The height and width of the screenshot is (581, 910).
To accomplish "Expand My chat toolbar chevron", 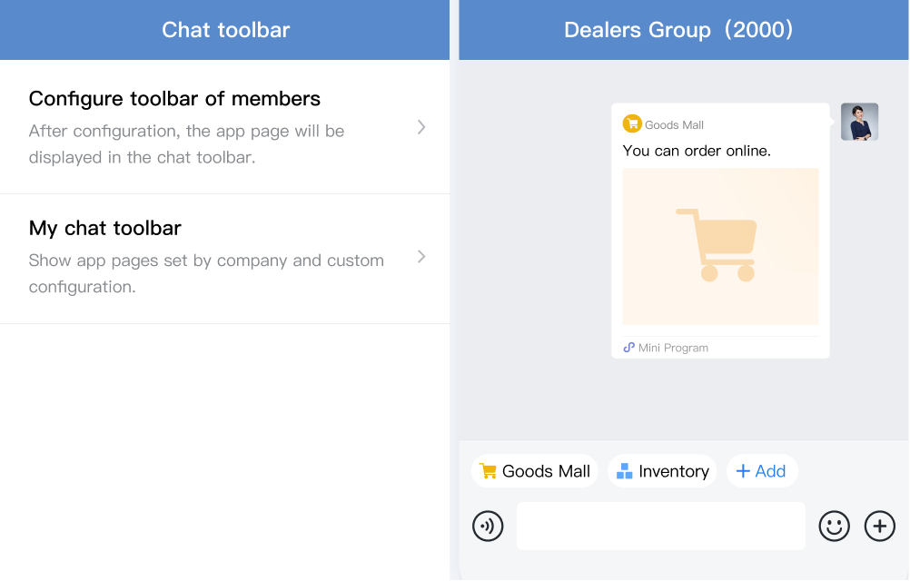I will pyautogui.click(x=422, y=256).
